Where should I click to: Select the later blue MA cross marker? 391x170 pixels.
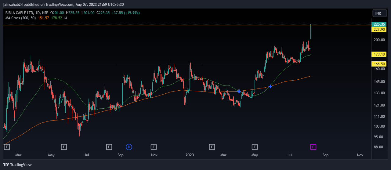[x=270, y=87]
